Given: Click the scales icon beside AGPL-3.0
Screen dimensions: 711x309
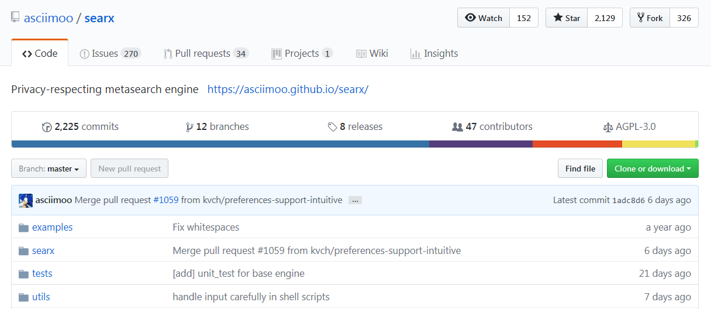Looking at the screenshot, I should click(x=608, y=127).
